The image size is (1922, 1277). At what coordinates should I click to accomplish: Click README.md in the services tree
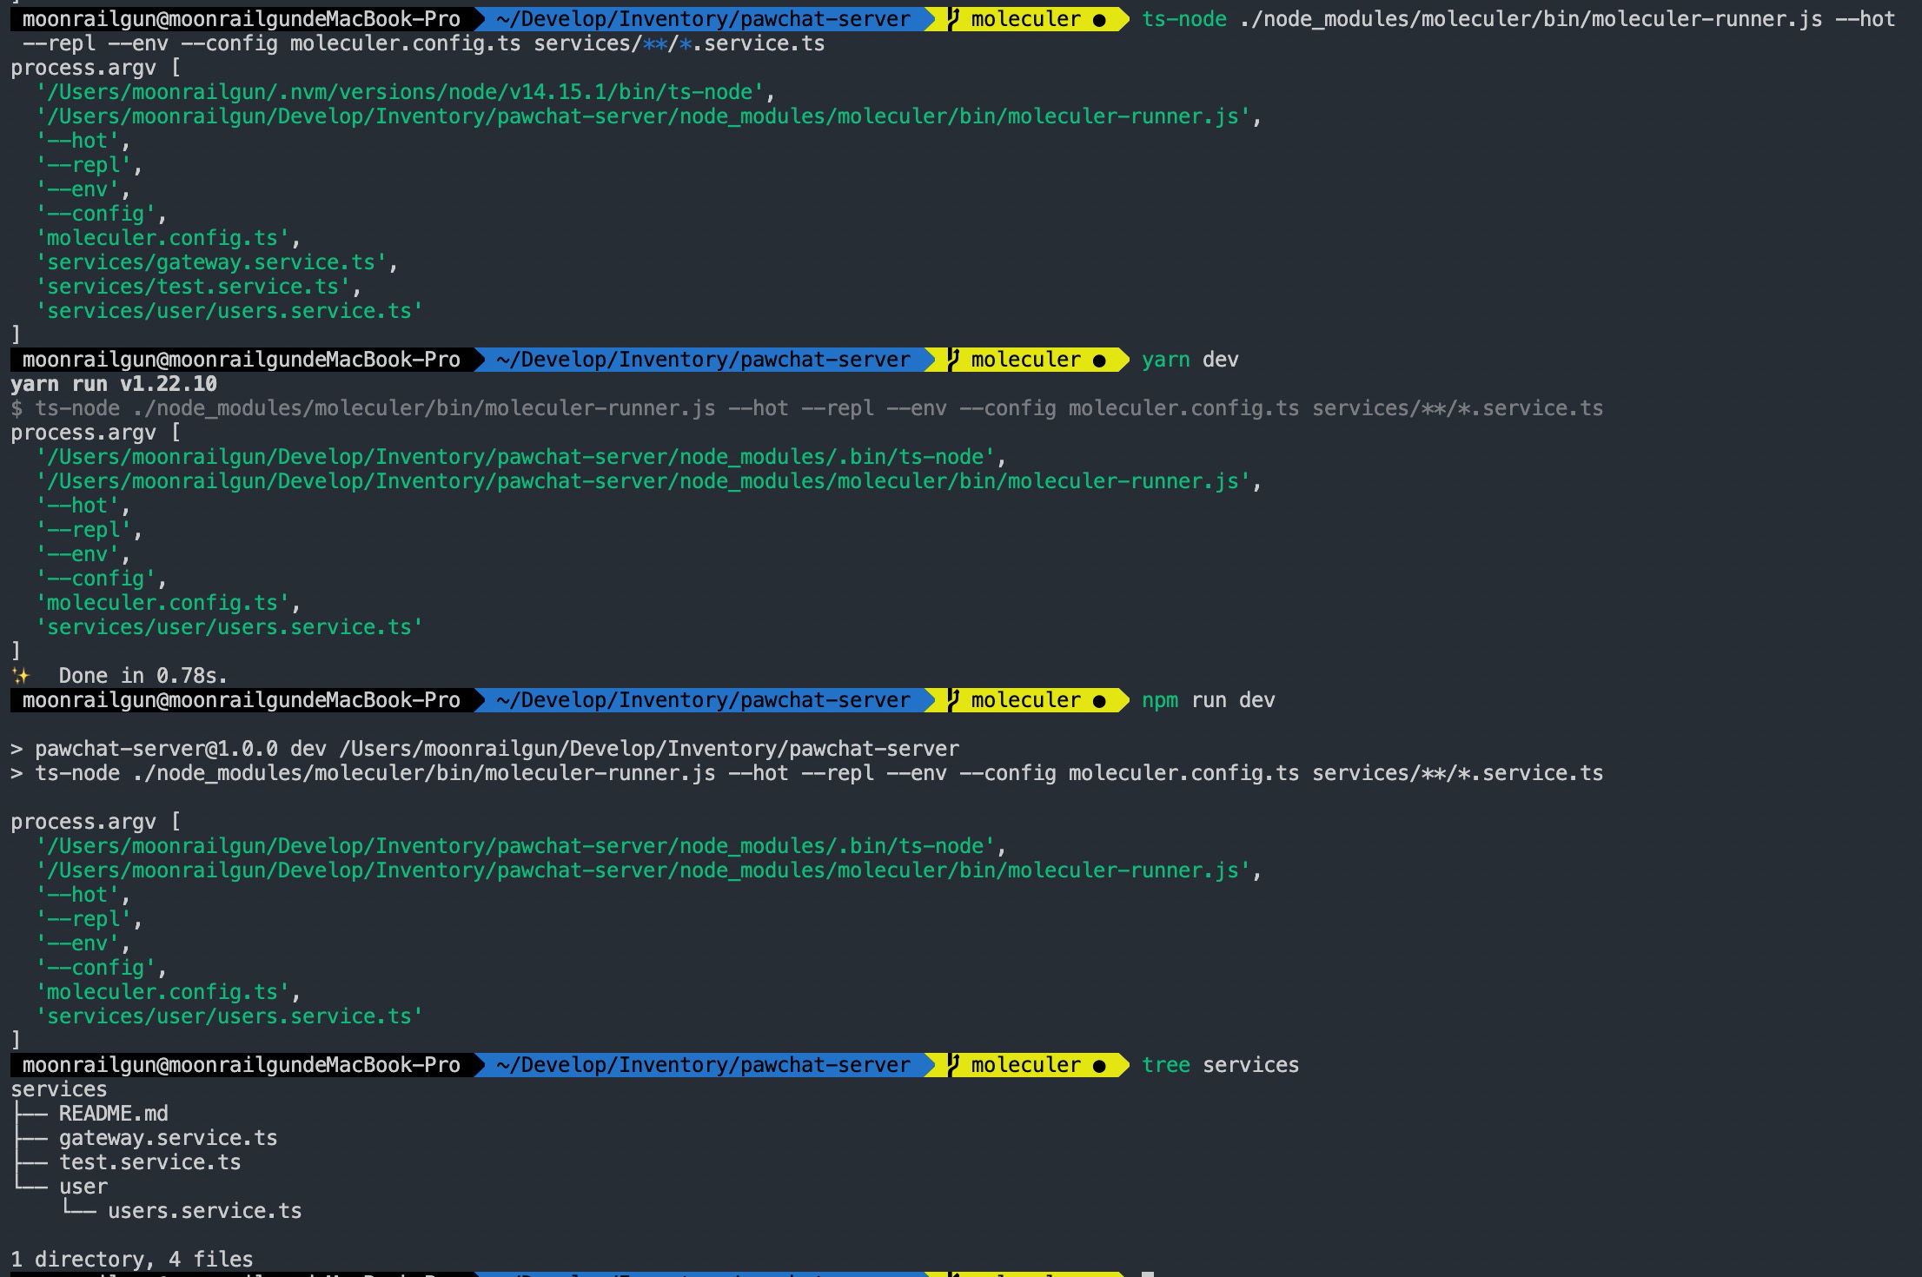(x=113, y=1114)
